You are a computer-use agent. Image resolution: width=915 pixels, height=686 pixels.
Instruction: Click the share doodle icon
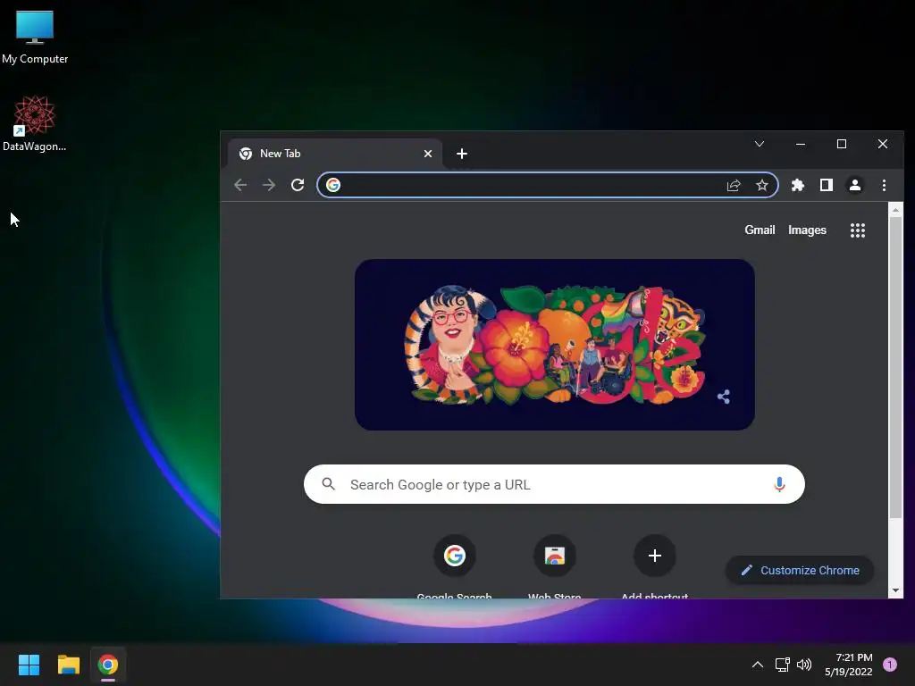coord(724,397)
